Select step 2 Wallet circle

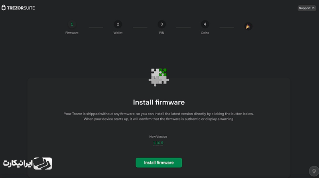pos(118,24)
